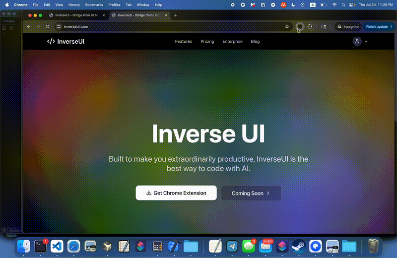The width and height of the screenshot is (397, 258).
Task: Open the Apple menu
Action: (7, 5)
